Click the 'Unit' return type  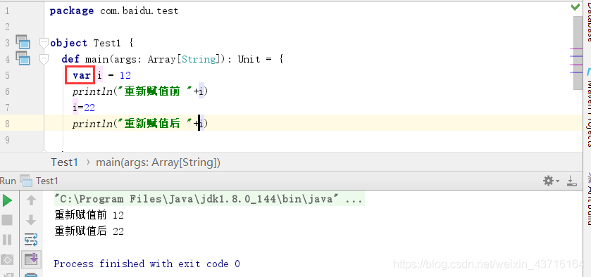pyautogui.click(x=249, y=59)
